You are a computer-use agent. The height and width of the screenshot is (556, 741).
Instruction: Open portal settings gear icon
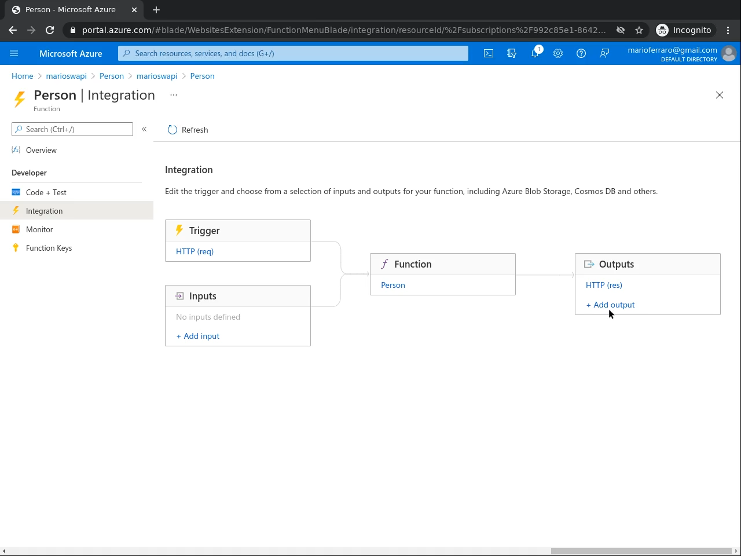click(x=558, y=53)
